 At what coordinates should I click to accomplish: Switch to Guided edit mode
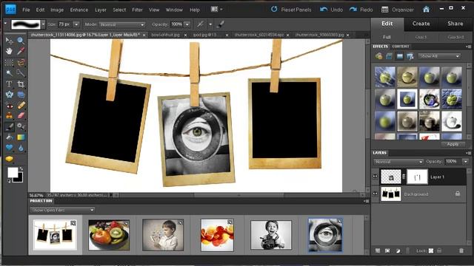click(x=455, y=37)
